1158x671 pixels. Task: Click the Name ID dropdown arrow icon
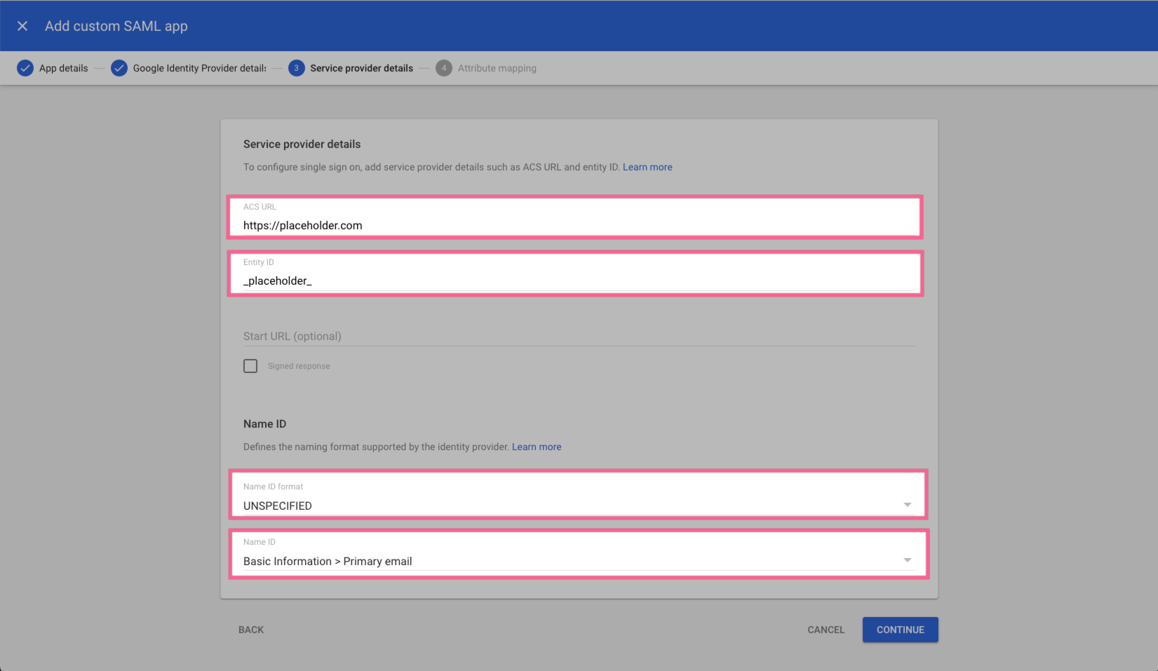pos(908,558)
